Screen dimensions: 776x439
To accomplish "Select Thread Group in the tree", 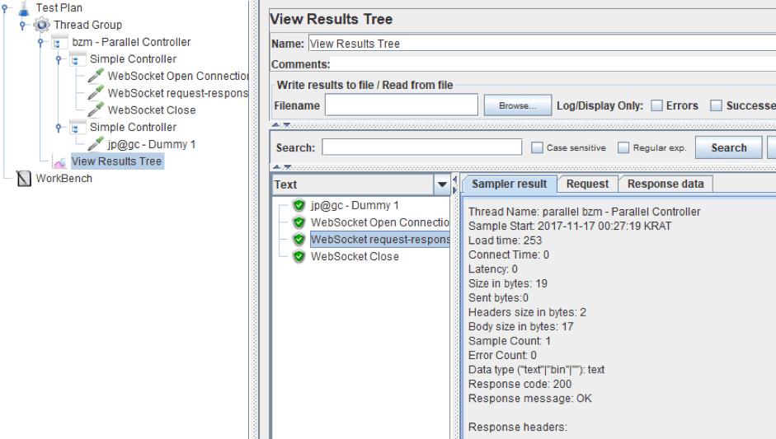I will pos(87,25).
